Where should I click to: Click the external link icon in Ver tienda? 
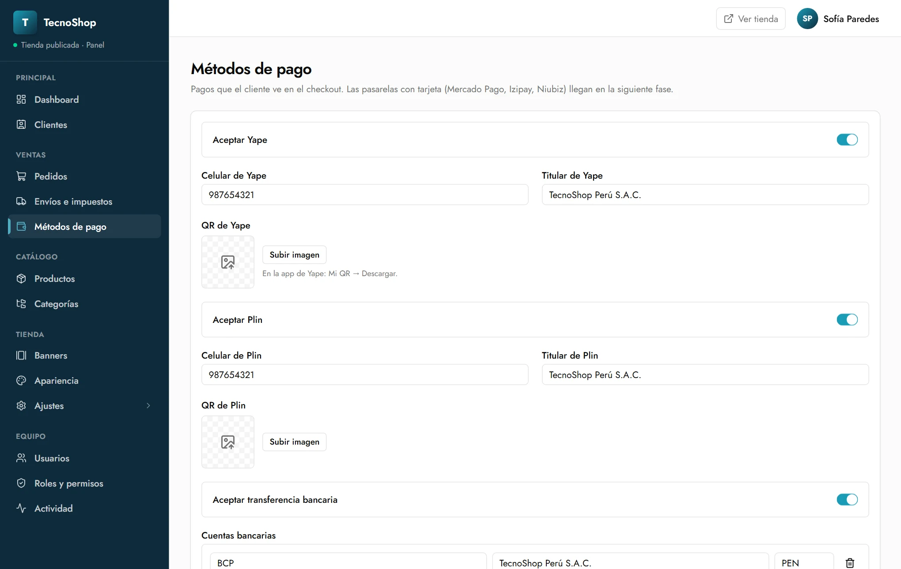[x=729, y=19]
